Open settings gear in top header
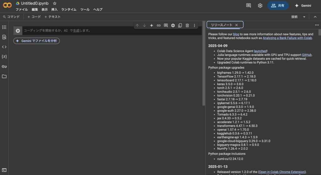Image resolution: width=321 pixels, height=175 pixels. tap(260, 6)
